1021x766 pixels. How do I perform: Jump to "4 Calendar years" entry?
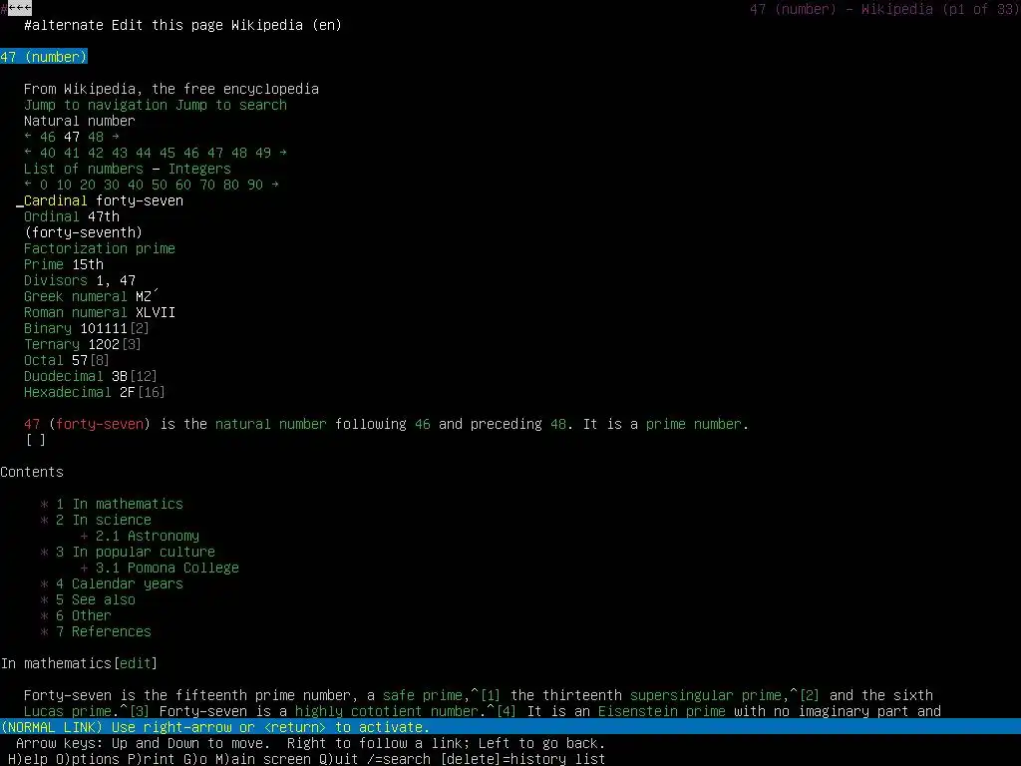(x=120, y=583)
